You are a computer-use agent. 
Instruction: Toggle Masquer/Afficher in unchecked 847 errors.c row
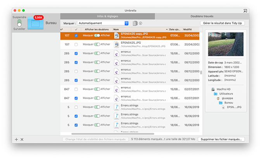pyautogui.click(x=97, y=89)
